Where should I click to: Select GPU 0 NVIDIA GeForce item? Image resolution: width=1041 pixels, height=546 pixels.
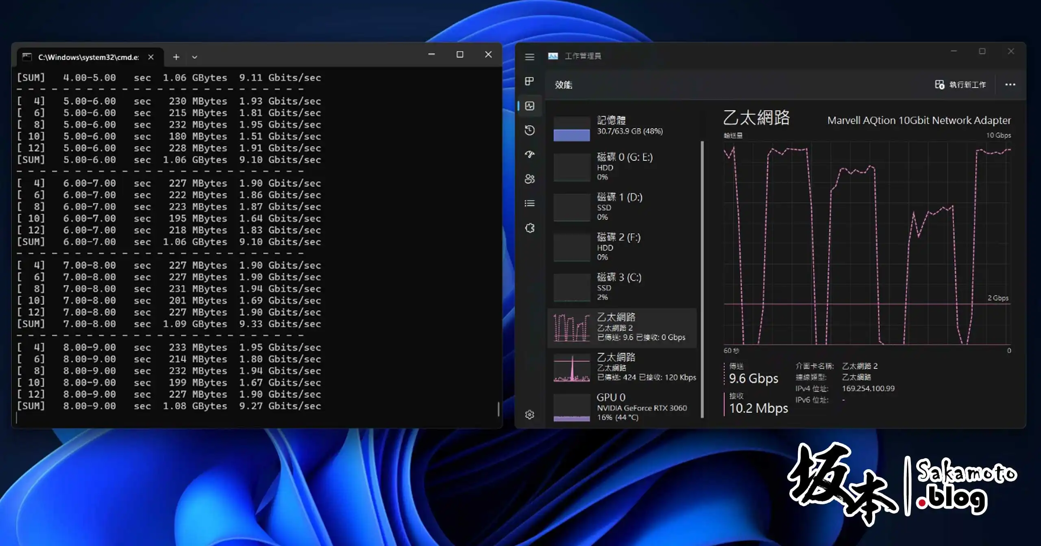[622, 407]
